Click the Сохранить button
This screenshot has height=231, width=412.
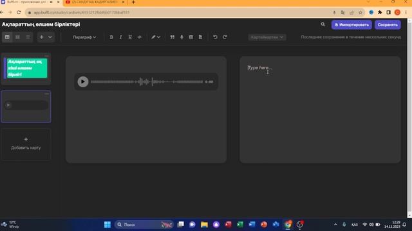388,24
